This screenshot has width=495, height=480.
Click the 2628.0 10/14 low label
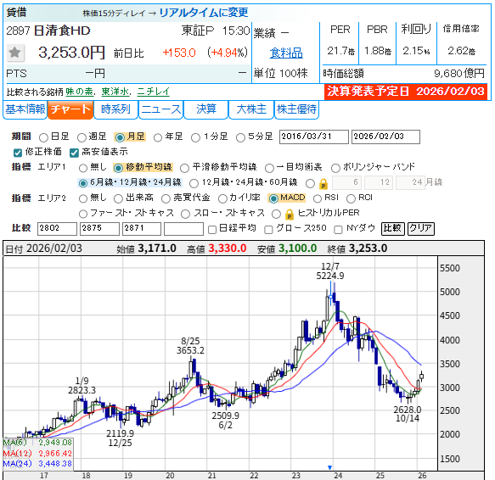[408, 414]
